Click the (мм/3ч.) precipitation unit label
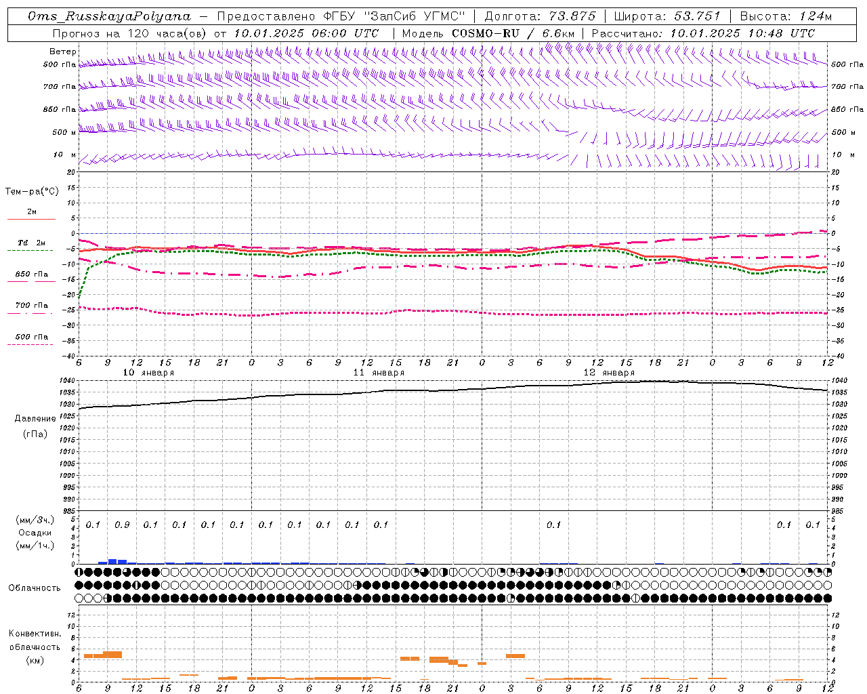867x694 pixels. (35, 520)
